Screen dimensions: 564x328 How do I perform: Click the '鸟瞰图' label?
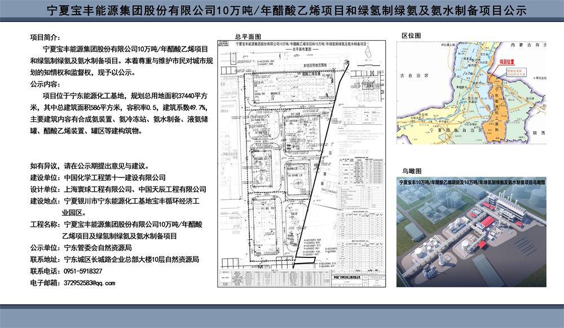point(412,171)
